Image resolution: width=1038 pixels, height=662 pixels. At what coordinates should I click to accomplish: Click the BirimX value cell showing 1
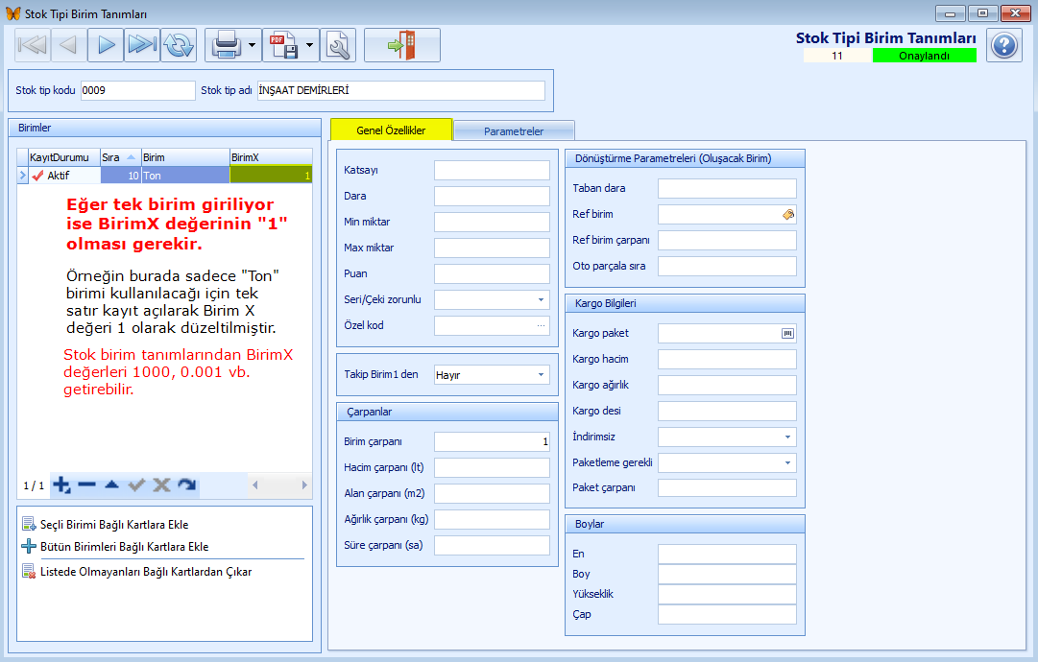click(271, 176)
